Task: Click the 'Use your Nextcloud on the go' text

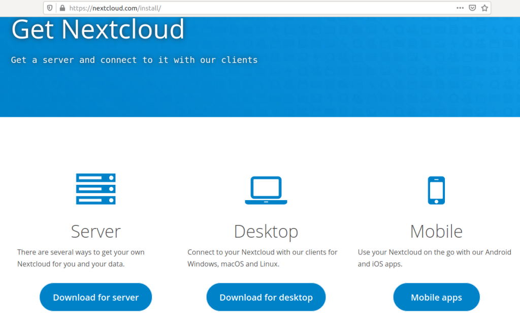Action: (435, 258)
